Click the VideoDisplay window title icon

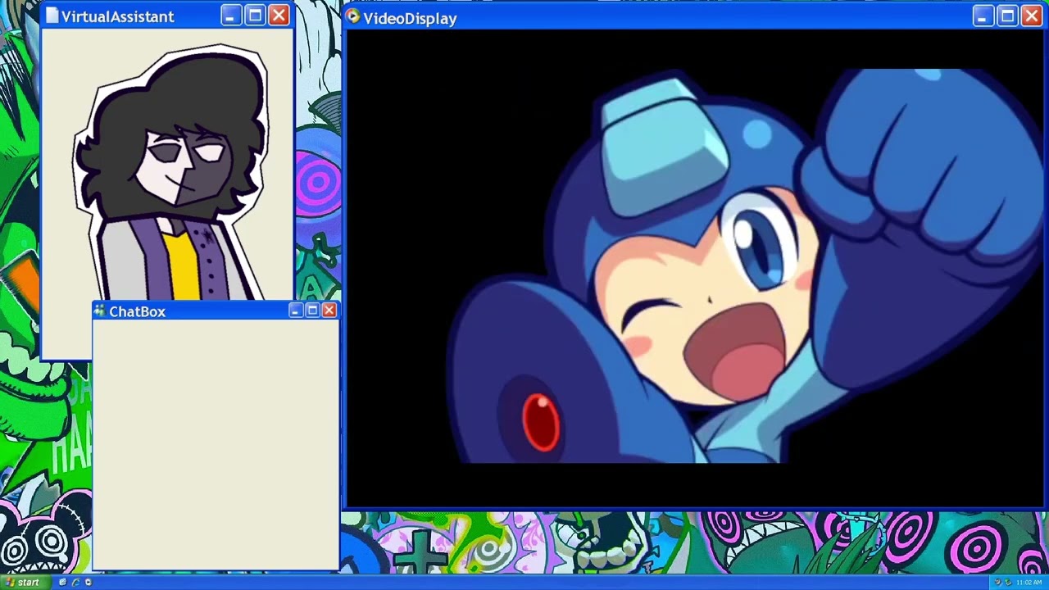pos(352,16)
